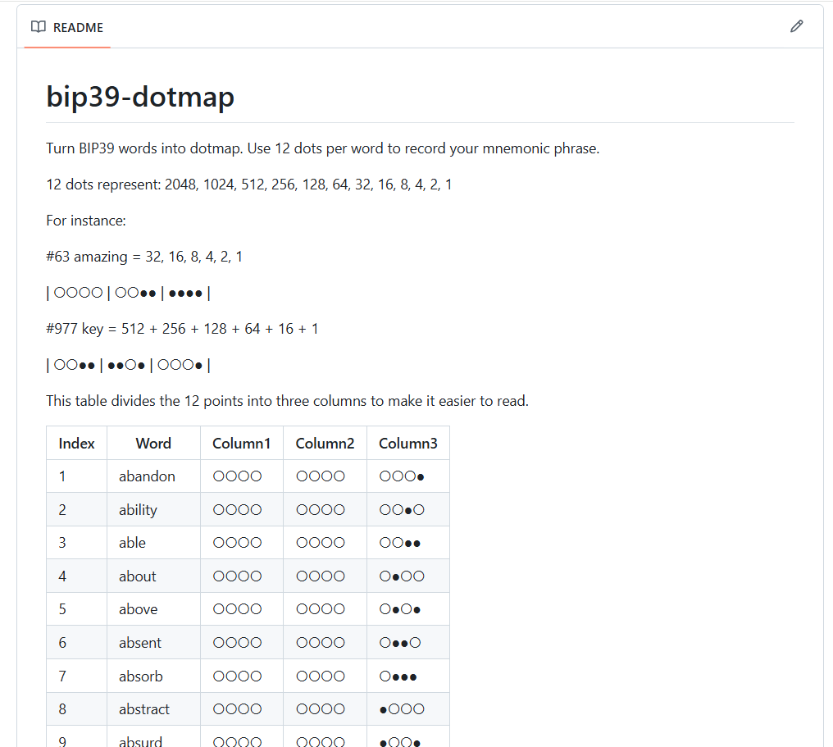
Task: Click the word "ability" in the table
Action: coord(138,510)
